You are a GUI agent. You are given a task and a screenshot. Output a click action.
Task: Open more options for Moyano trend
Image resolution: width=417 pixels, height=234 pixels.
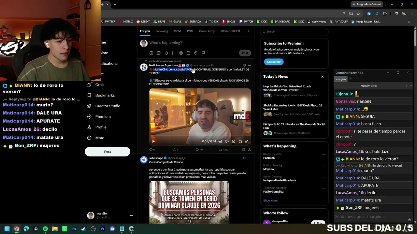pos(324,166)
